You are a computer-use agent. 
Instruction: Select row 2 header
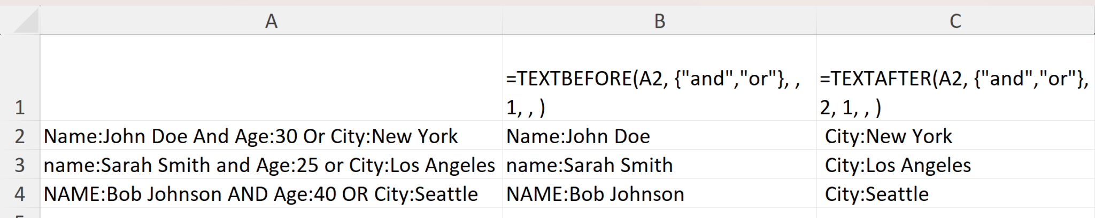[x=20, y=136]
